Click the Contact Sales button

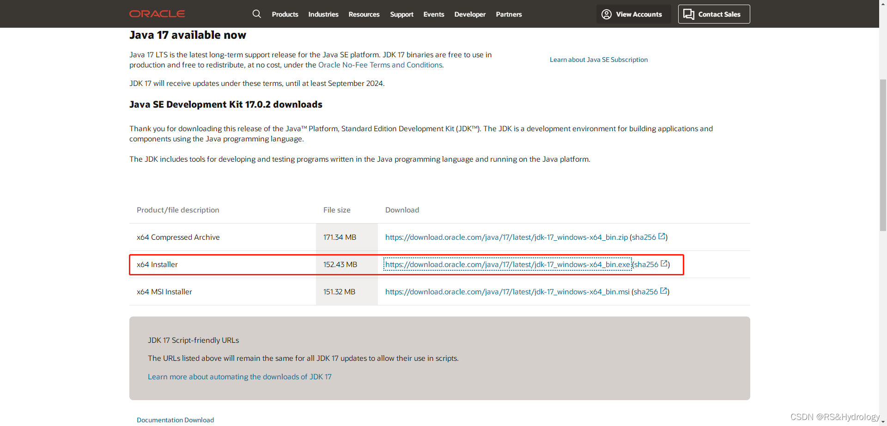tap(714, 14)
